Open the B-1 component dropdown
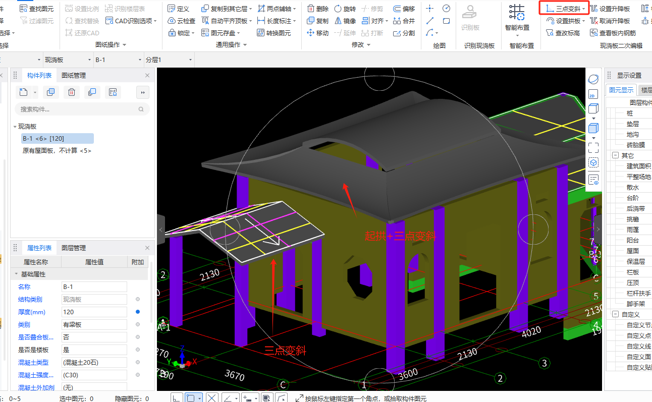The height and width of the screenshot is (402, 652). (118, 60)
